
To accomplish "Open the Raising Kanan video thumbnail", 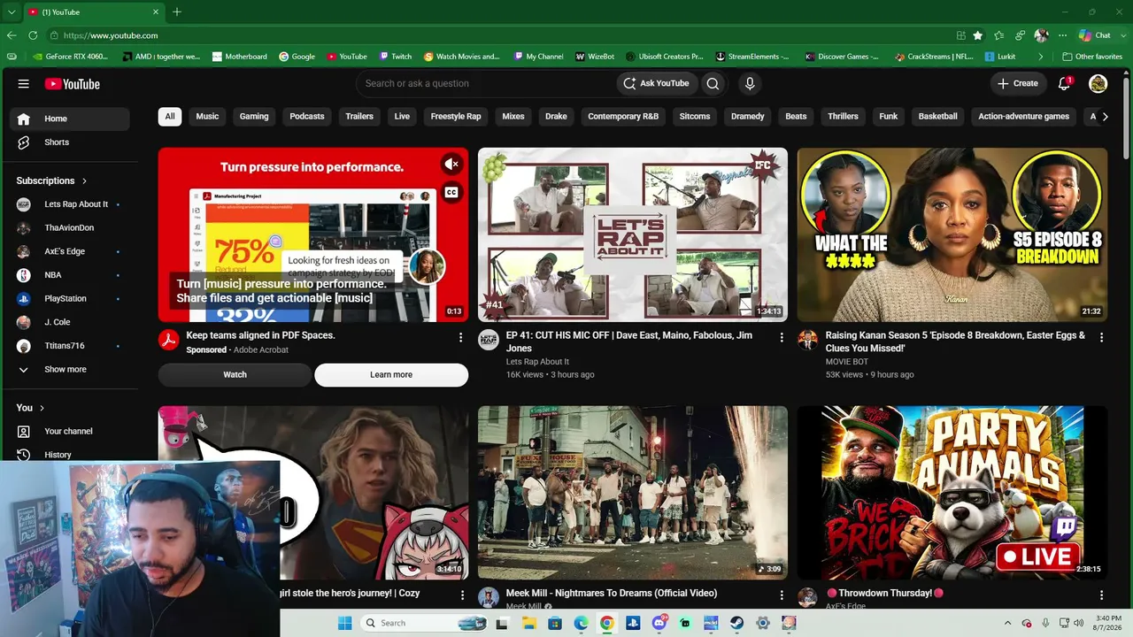I will [x=952, y=234].
